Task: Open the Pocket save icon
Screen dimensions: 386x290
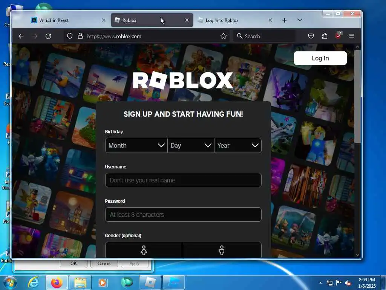Action: [x=311, y=36]
